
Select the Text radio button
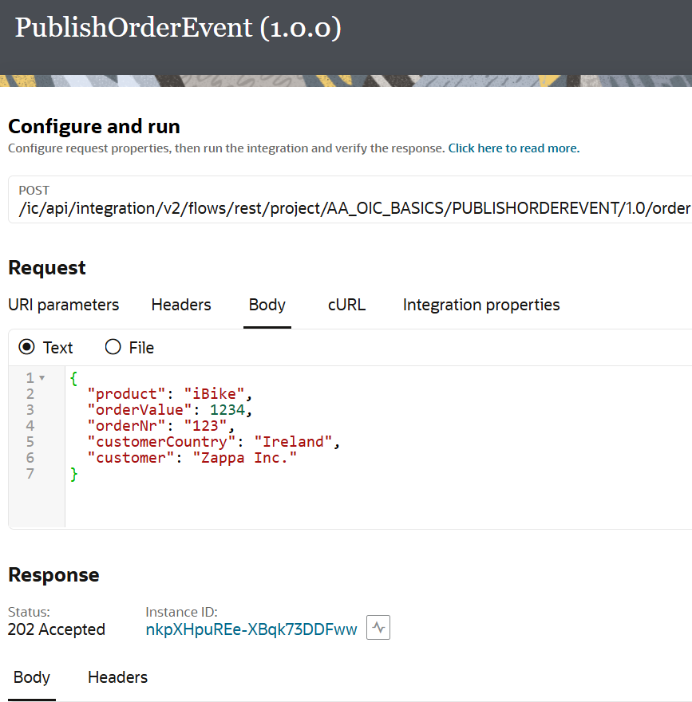[26, 347]
